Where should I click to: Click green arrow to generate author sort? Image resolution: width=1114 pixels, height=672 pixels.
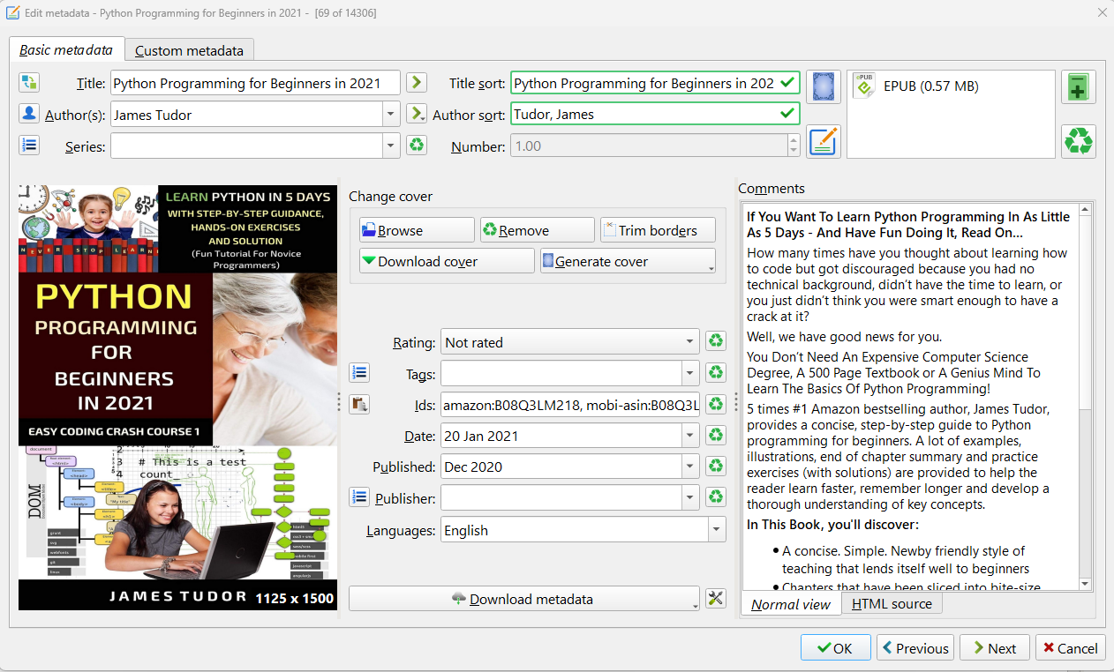pyautogui.click(x=417, y=114)
